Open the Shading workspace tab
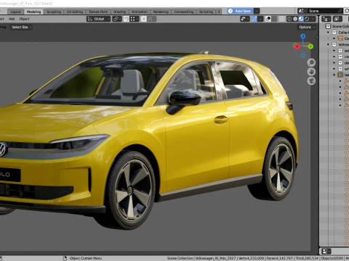 [x=120, y=12]
